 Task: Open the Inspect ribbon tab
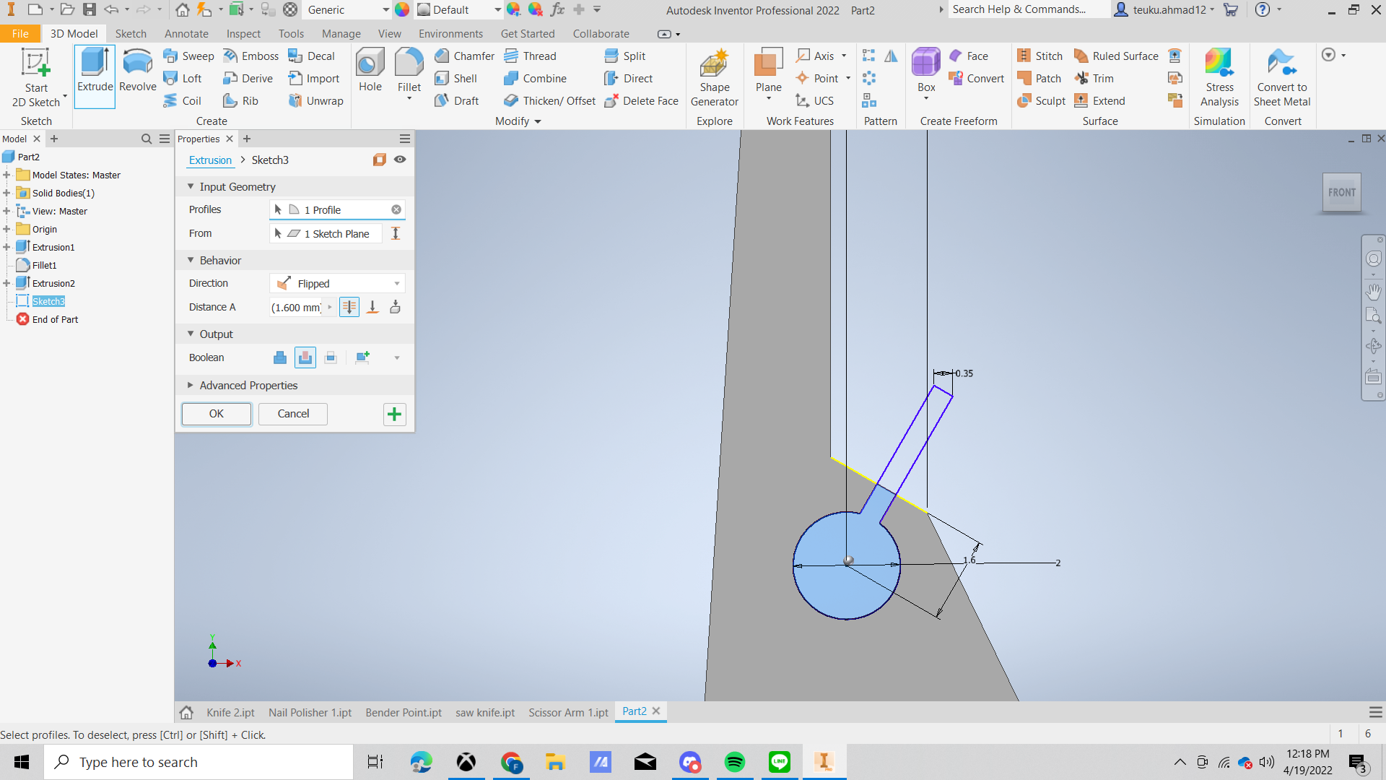click(243, 33)
